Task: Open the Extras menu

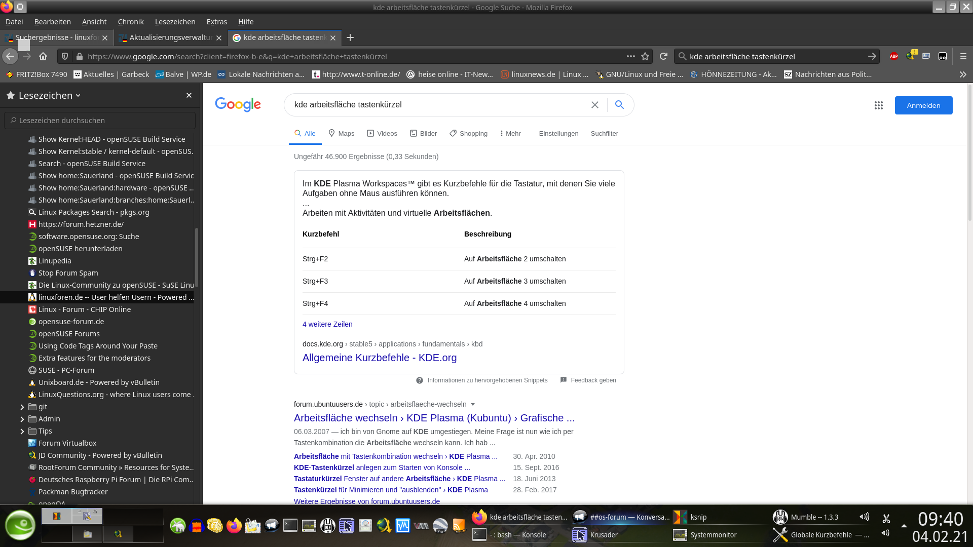Action: point(217,22)
